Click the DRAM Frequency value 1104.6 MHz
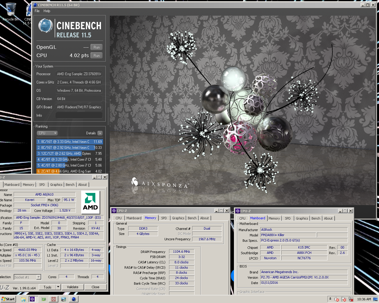The image size is (379, 303). coord(182,252)
